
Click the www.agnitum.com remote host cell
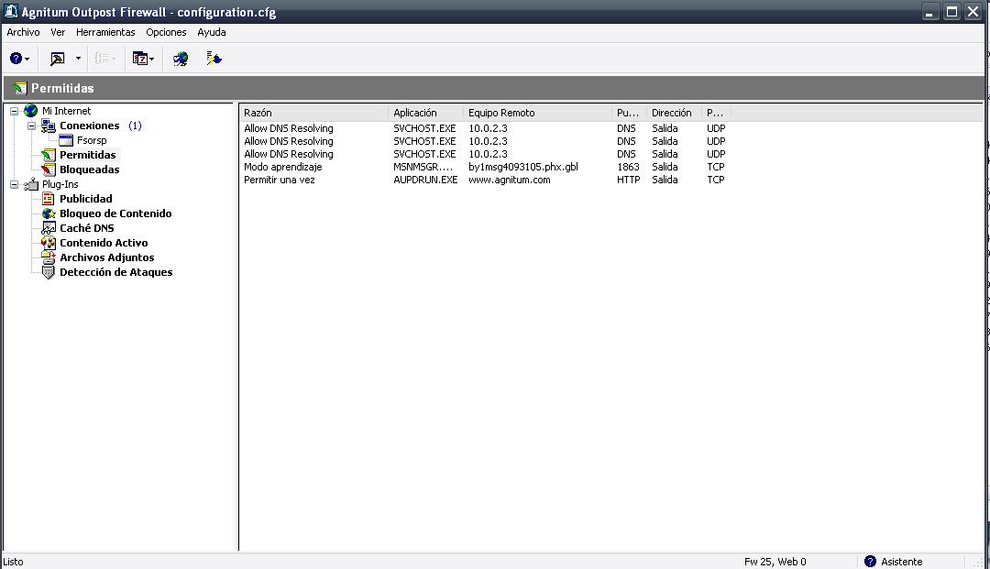point(510,180)
